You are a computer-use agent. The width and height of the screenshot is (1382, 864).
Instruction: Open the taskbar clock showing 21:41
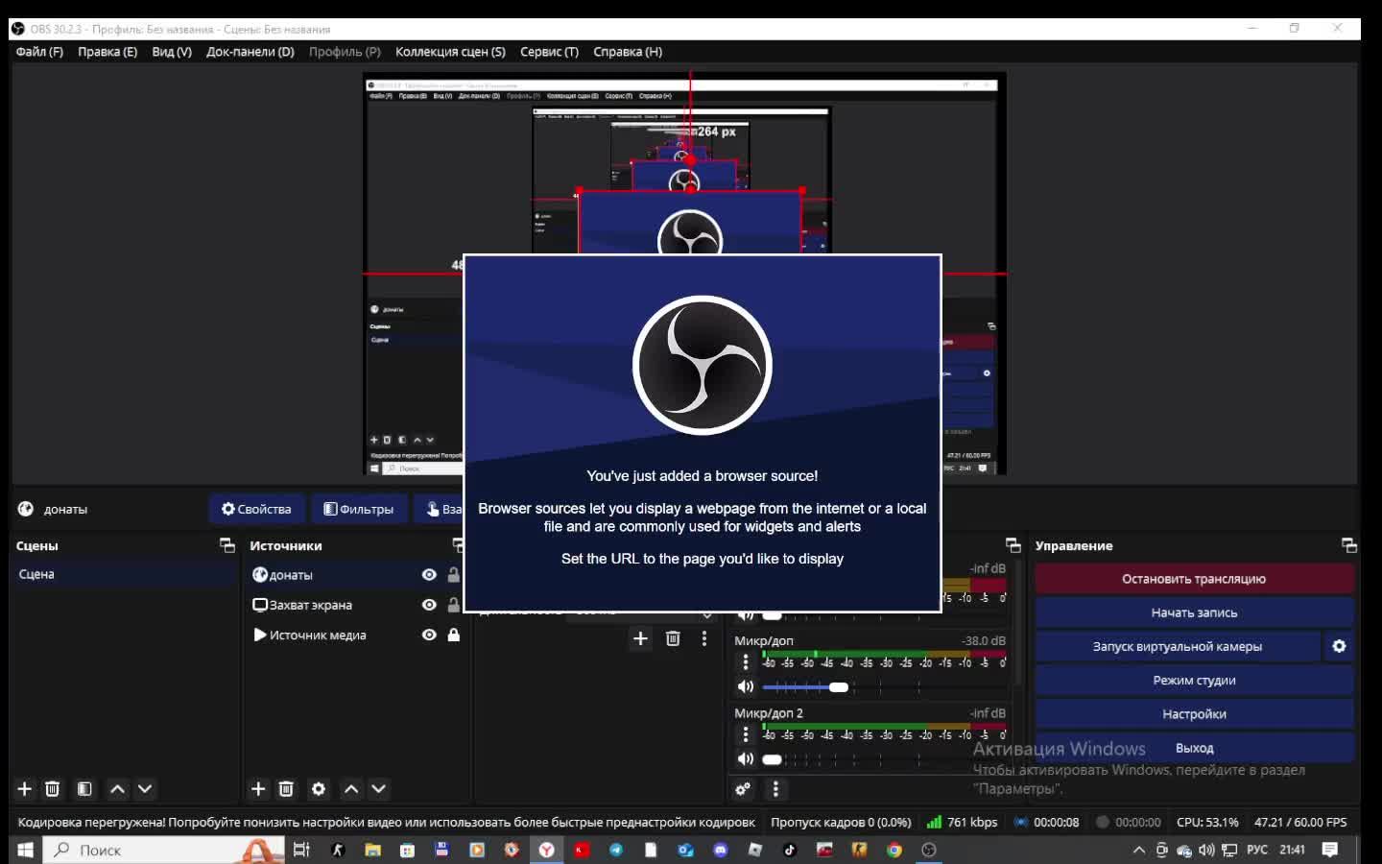(1293, 850)
